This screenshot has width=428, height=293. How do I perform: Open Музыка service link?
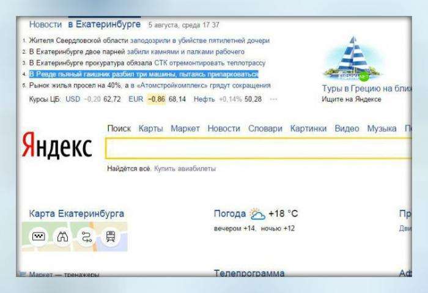382,128
